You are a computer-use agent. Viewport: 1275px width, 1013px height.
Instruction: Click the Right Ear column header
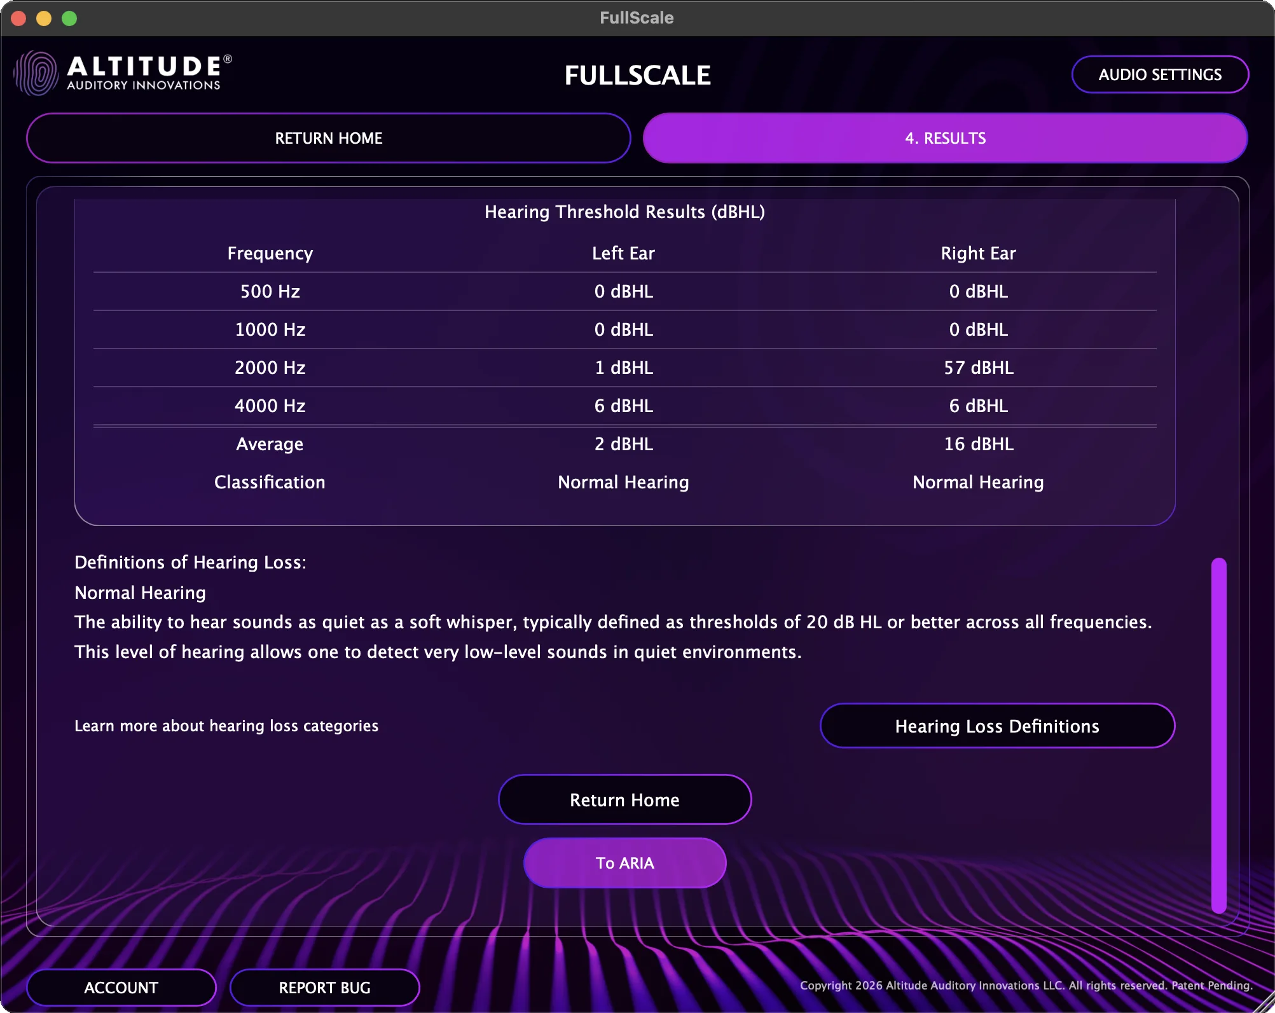point(978,253)
